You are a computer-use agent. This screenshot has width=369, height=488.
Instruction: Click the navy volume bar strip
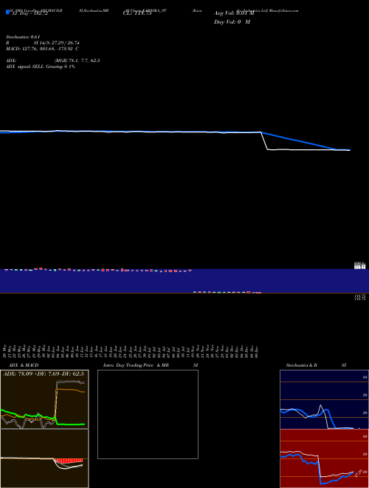click(x=184, y=281)
